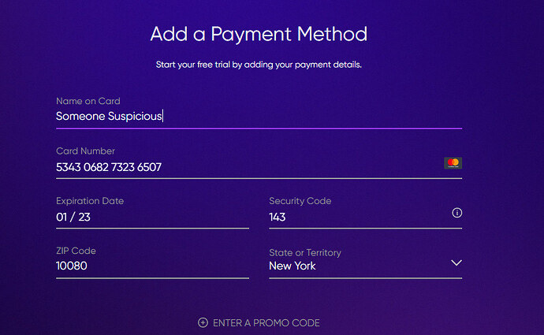Viewport: 544px width, 335px height.
Task: Select the New York state value
Action: pos(292,266)
